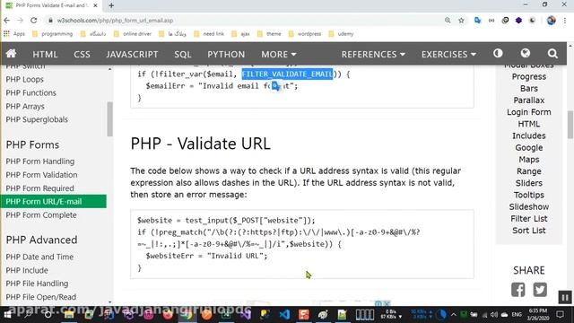
Task: Open Chrome three-dot menu
Action: click(565, 20)
